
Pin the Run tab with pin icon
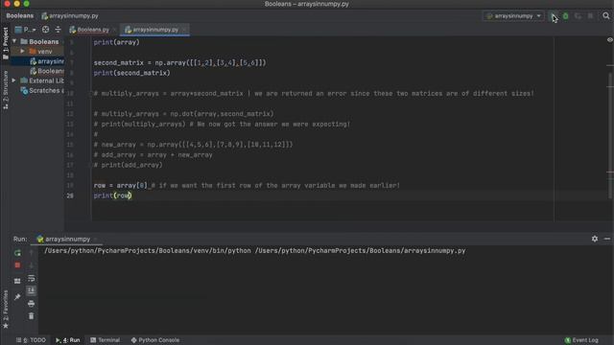(x=17, y=297)
